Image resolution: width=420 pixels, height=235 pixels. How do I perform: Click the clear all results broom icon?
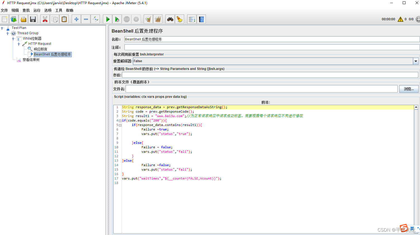pos(158,19)
